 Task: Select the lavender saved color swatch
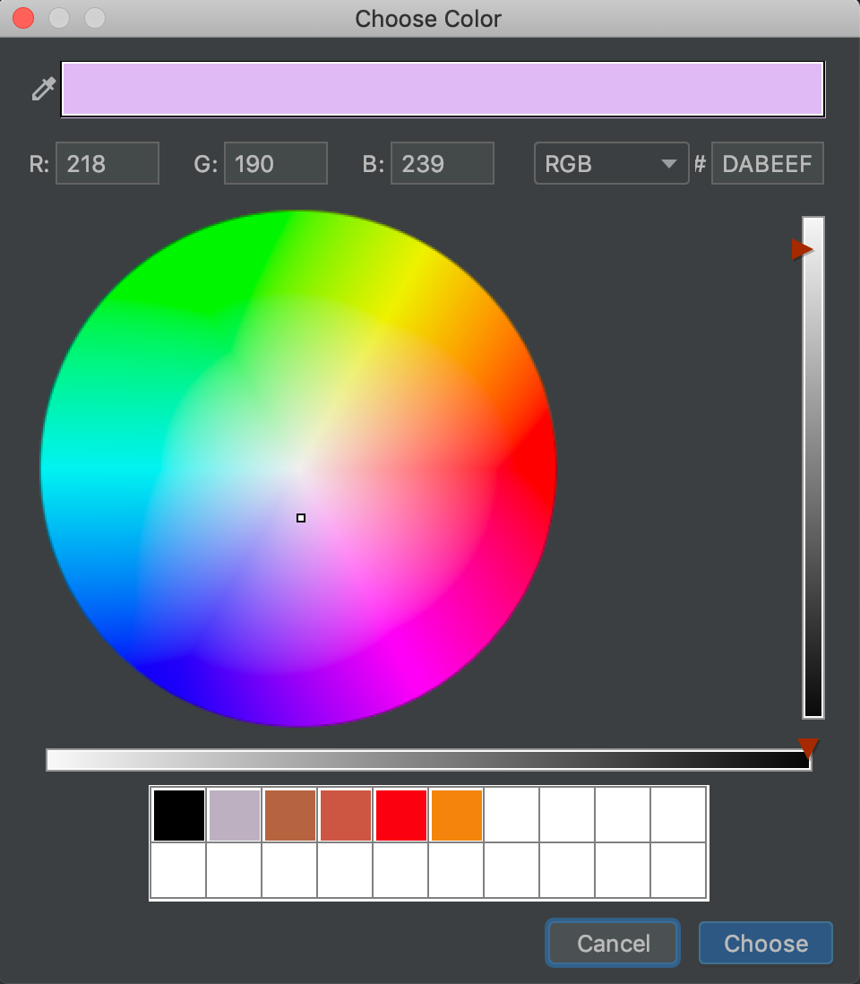click(x=233, y=814)
